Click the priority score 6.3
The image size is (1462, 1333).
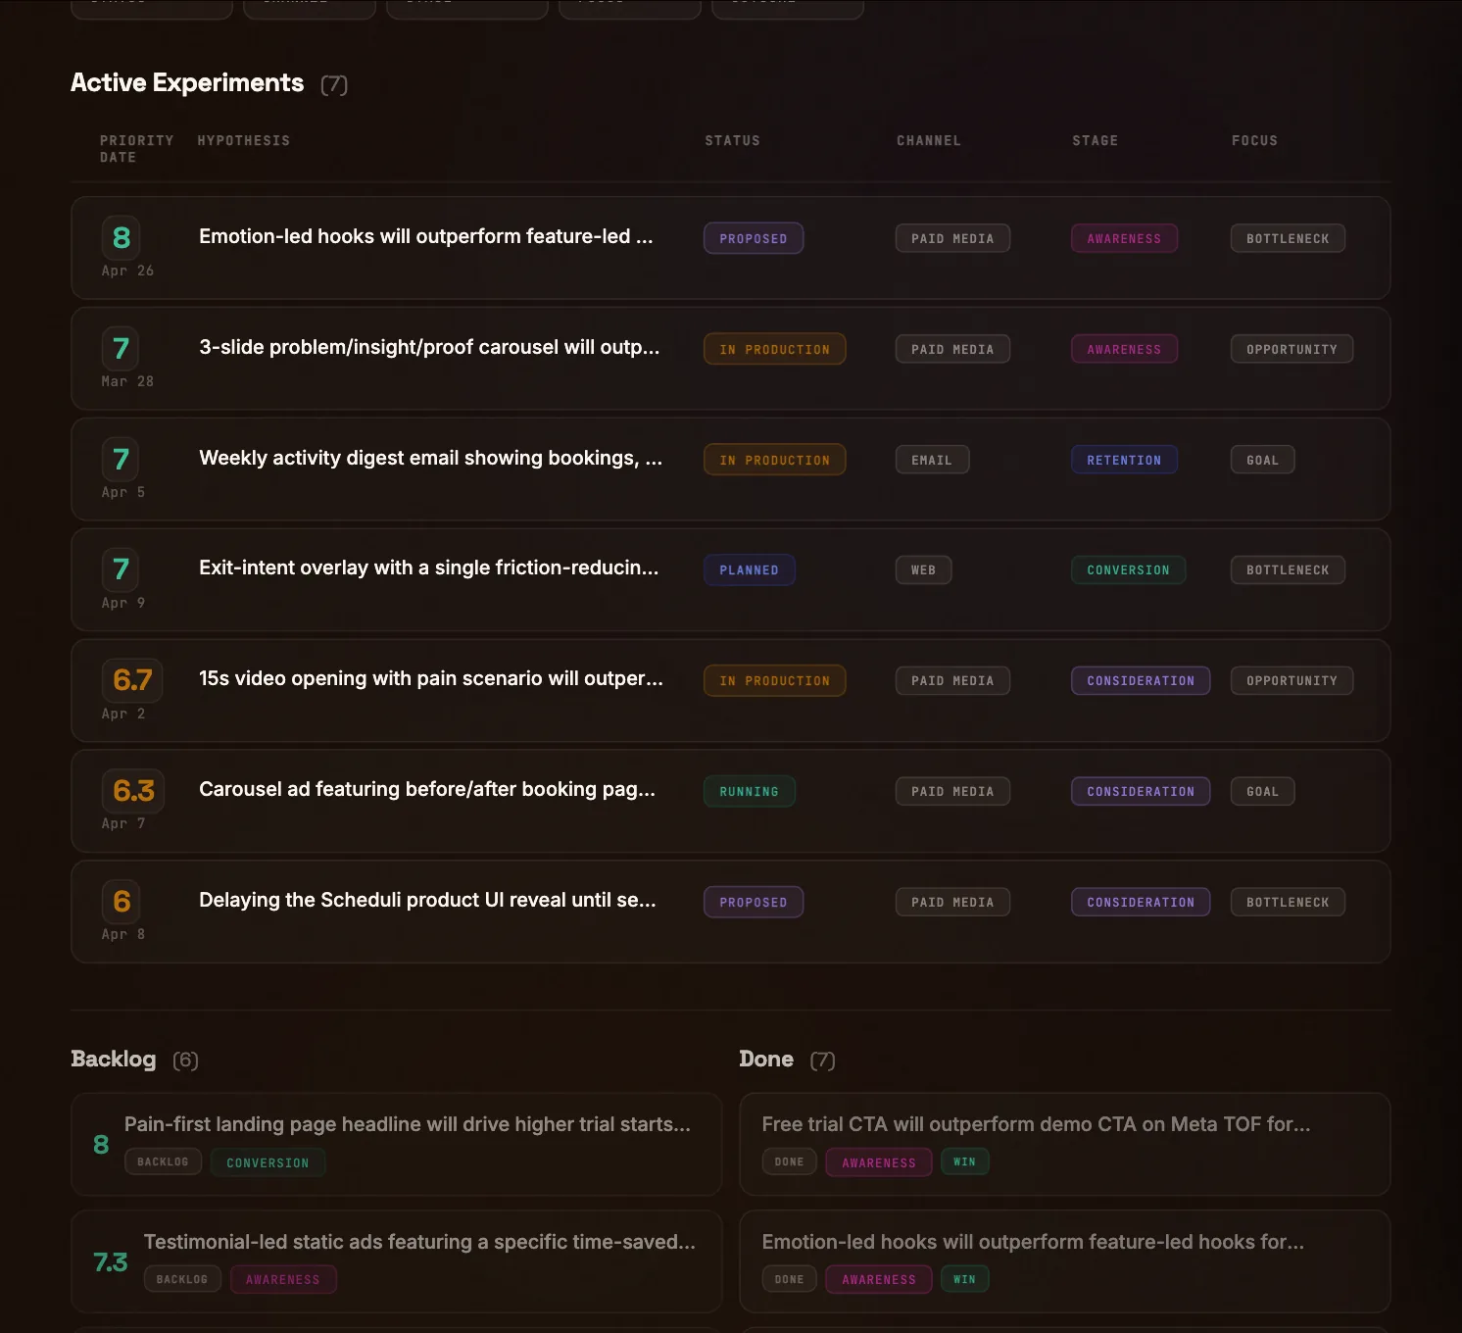(133, 790)
